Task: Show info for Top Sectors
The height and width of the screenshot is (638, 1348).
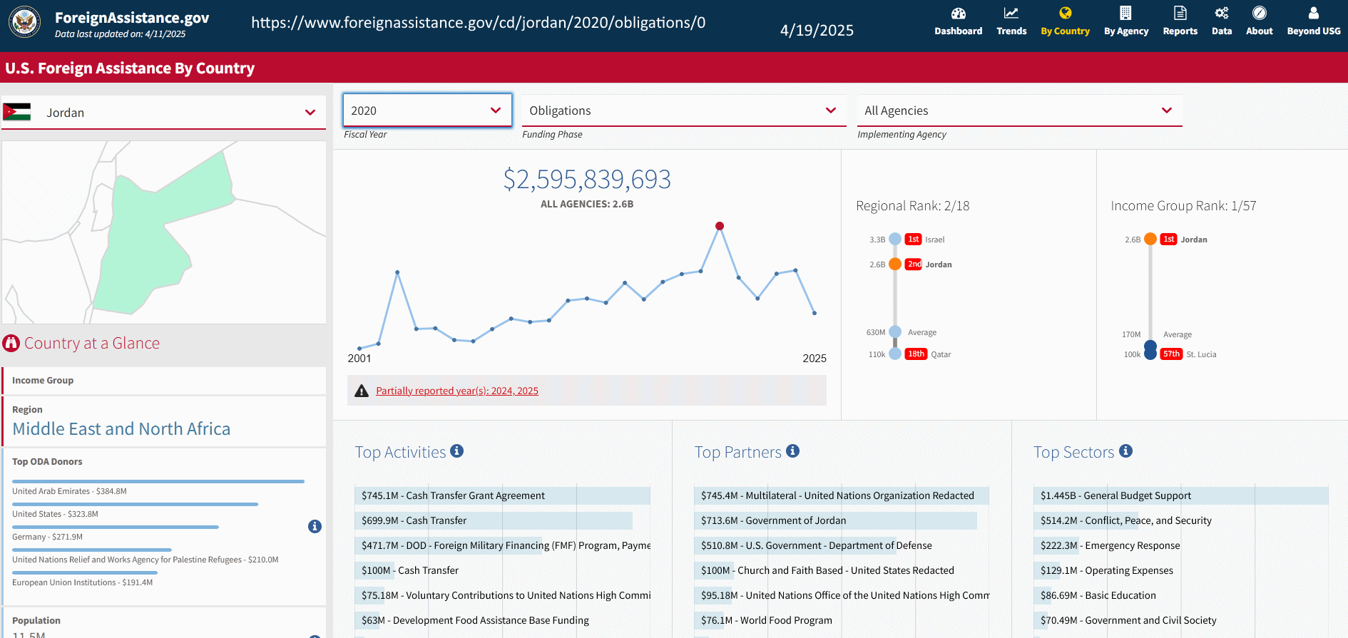Action: tap(1125, 451)
